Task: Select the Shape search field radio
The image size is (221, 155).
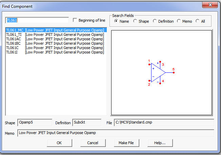Action: pos(135,21)
